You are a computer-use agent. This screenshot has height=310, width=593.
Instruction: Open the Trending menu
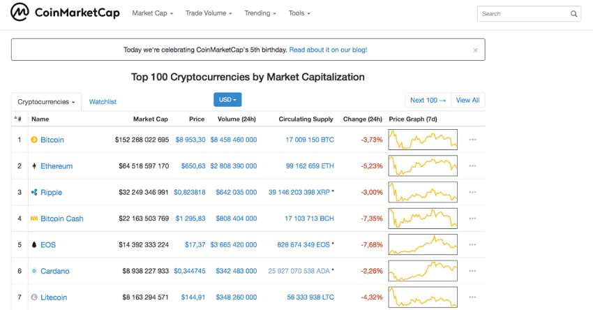(260, 13)
